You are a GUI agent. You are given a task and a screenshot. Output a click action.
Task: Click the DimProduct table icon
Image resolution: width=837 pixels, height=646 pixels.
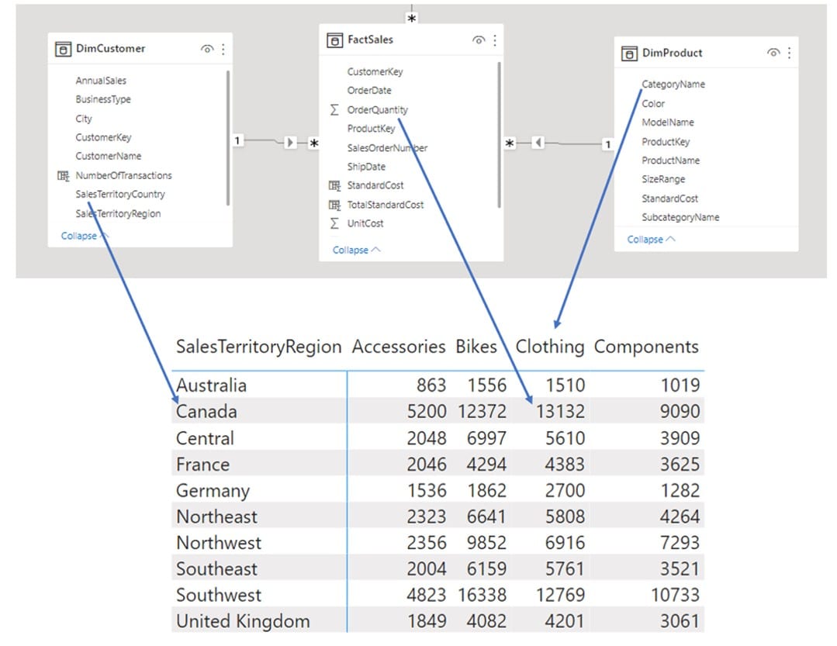(629, 54)
